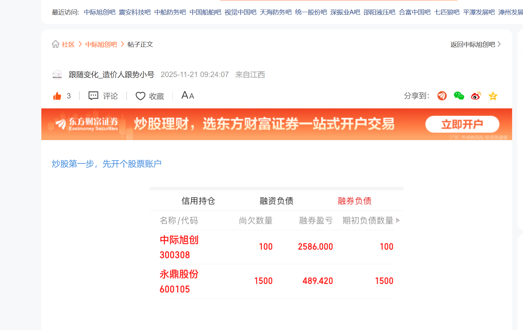523x330 pixels.
Task: Click 评论 label next to comment icon
Action: tap(111, 96)
